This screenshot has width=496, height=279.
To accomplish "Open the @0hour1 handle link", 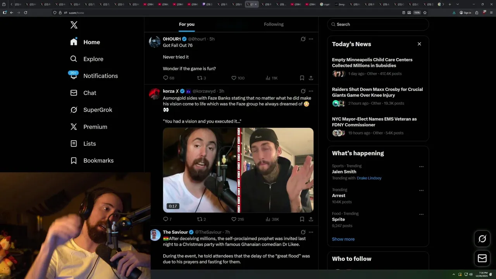I will point(197,39).
